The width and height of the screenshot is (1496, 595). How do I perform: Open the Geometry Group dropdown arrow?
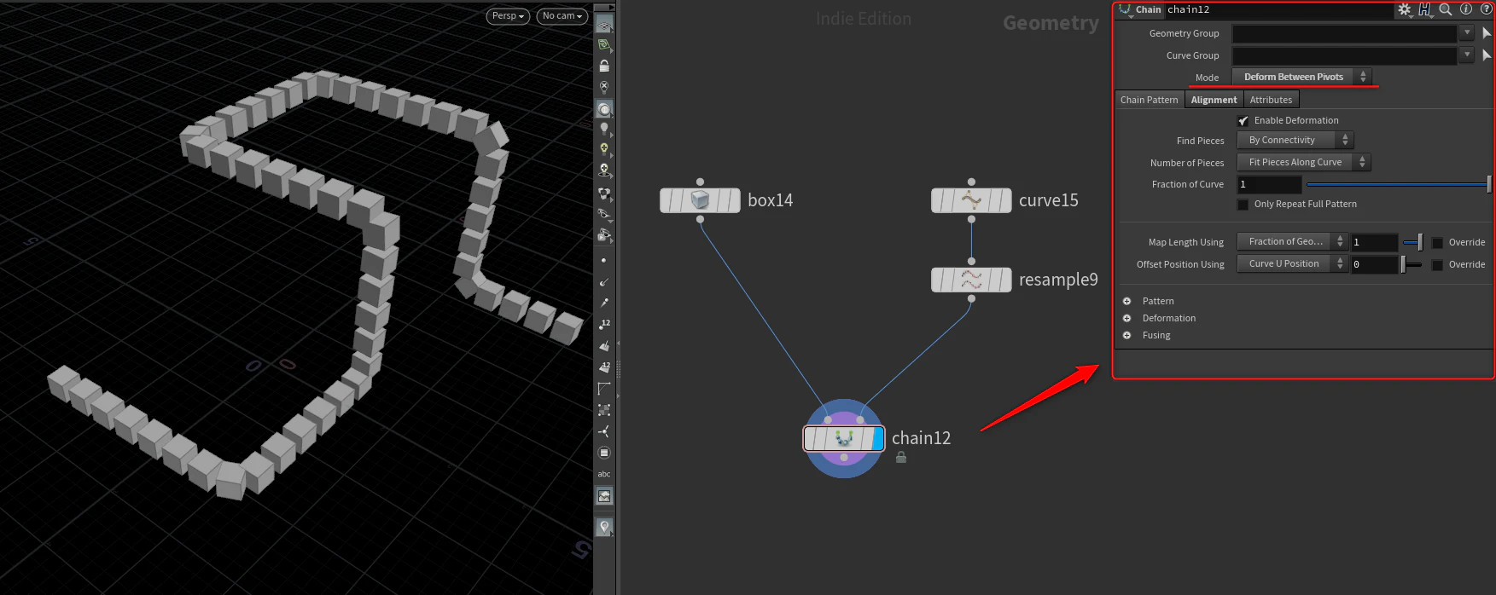1467,33
